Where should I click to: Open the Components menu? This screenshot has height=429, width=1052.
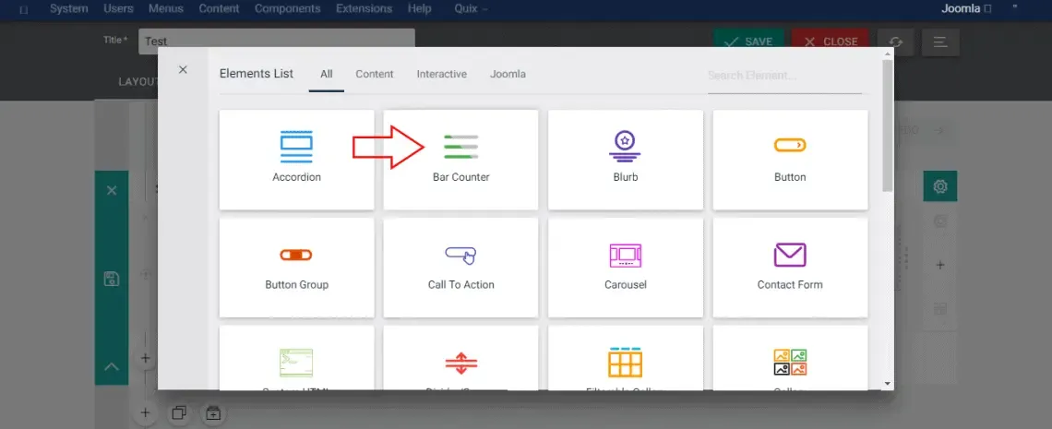287,8
